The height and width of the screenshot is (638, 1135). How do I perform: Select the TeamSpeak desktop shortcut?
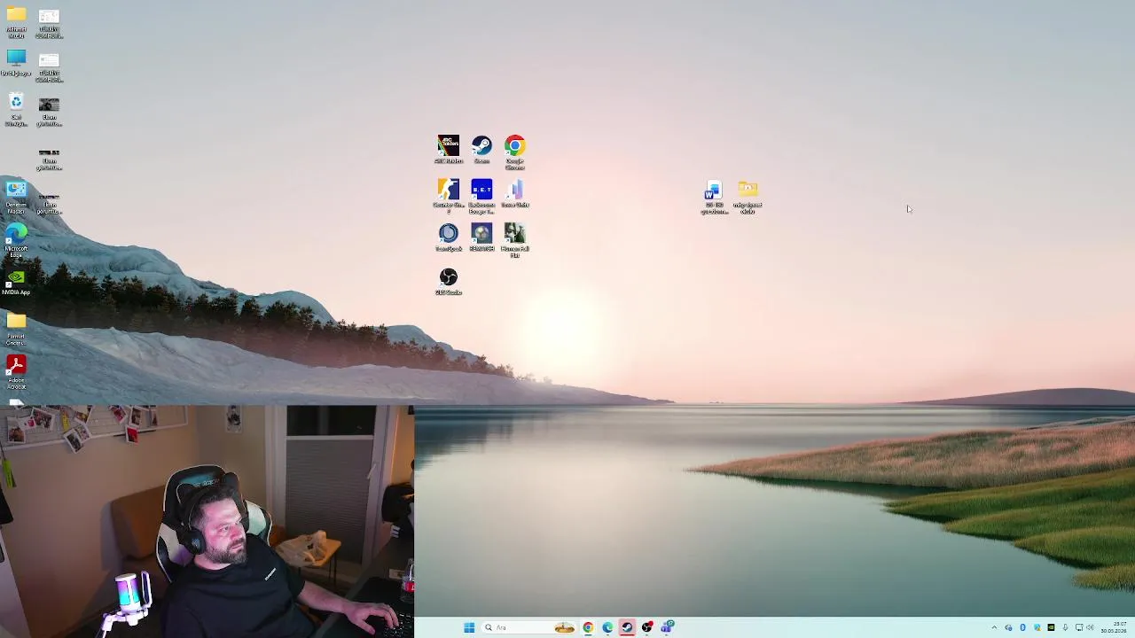point(449,237)
